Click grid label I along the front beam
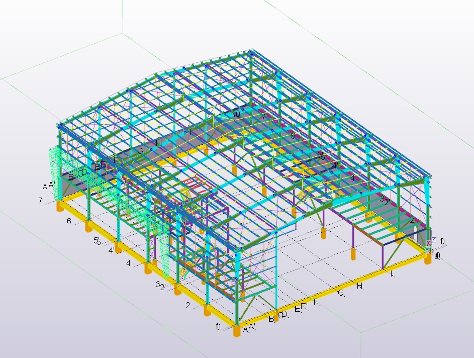The image size is (474, 358). point(391,274)
